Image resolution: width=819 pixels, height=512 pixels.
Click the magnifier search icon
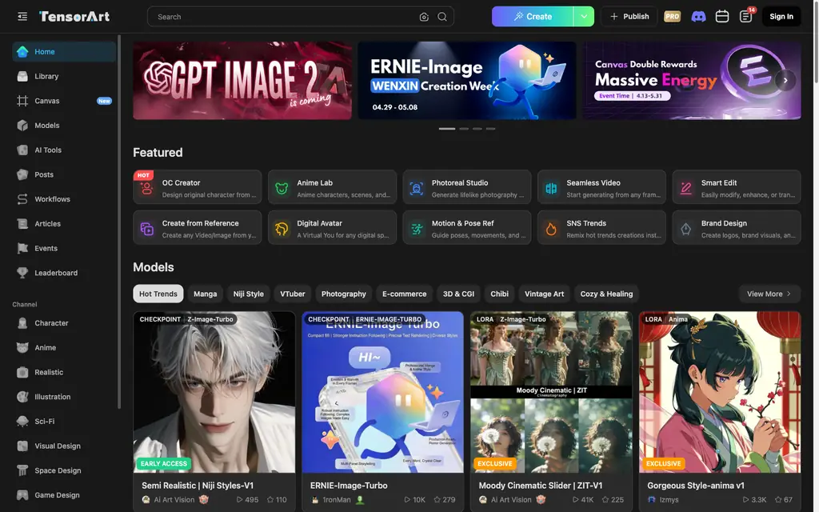pyautogui.click(x=442, y=17)
